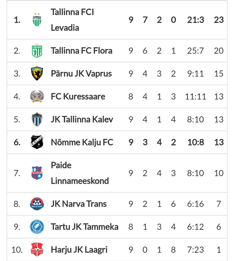Open the Tallinna FC Flora team name
235x261 pixels.
click(x=82, y=51)
